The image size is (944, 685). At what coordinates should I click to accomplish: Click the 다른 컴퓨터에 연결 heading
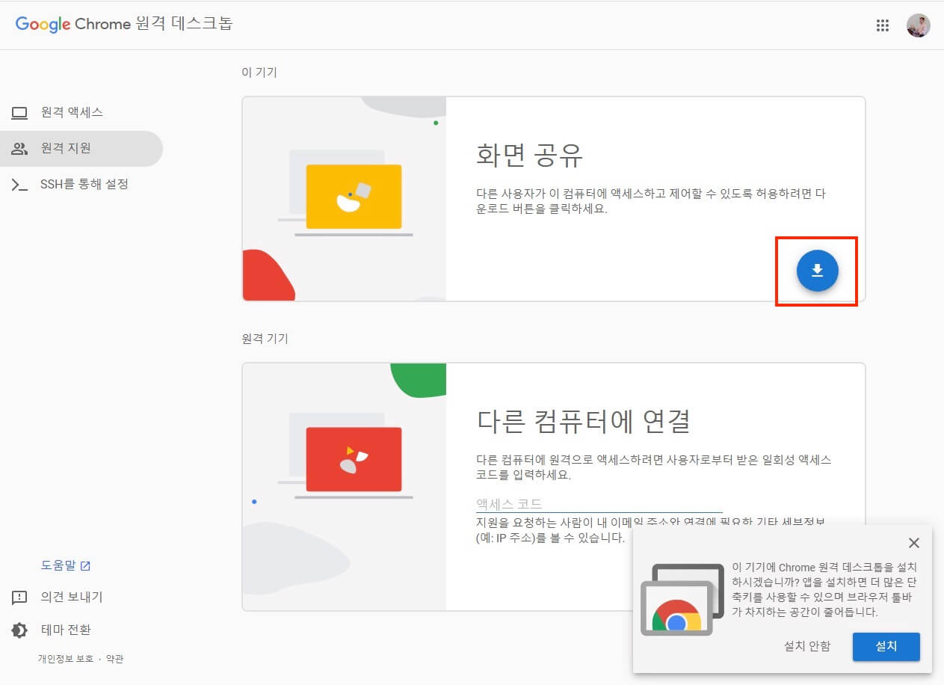583,421
